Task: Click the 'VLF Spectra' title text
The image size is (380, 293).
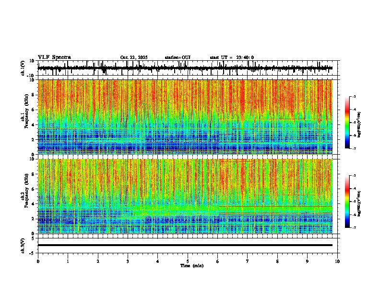Action: tap(54, 57)
